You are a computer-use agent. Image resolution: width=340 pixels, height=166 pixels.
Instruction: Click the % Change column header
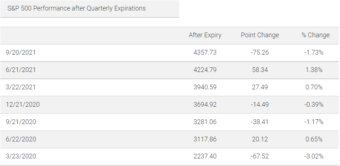point(315,35)
